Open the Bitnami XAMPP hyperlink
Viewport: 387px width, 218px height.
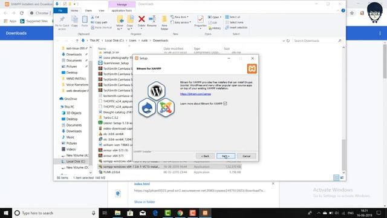(195, 94)
